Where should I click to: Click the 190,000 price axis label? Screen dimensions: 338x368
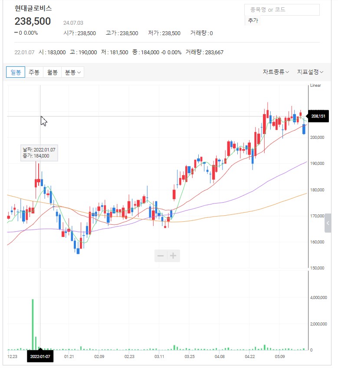tap(317, 163)
